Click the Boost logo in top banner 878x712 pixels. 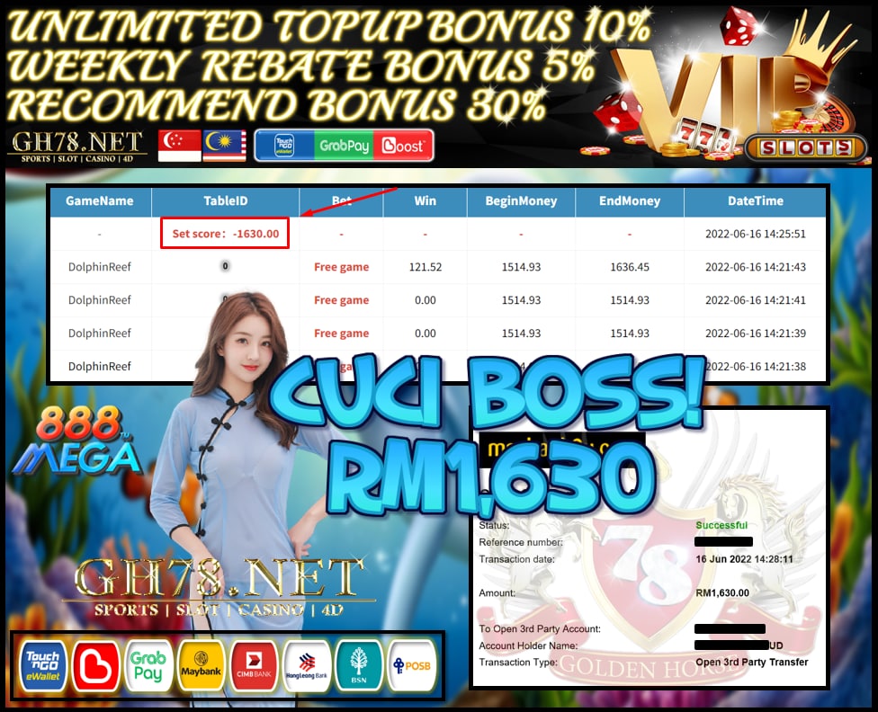tap(403, 146)
